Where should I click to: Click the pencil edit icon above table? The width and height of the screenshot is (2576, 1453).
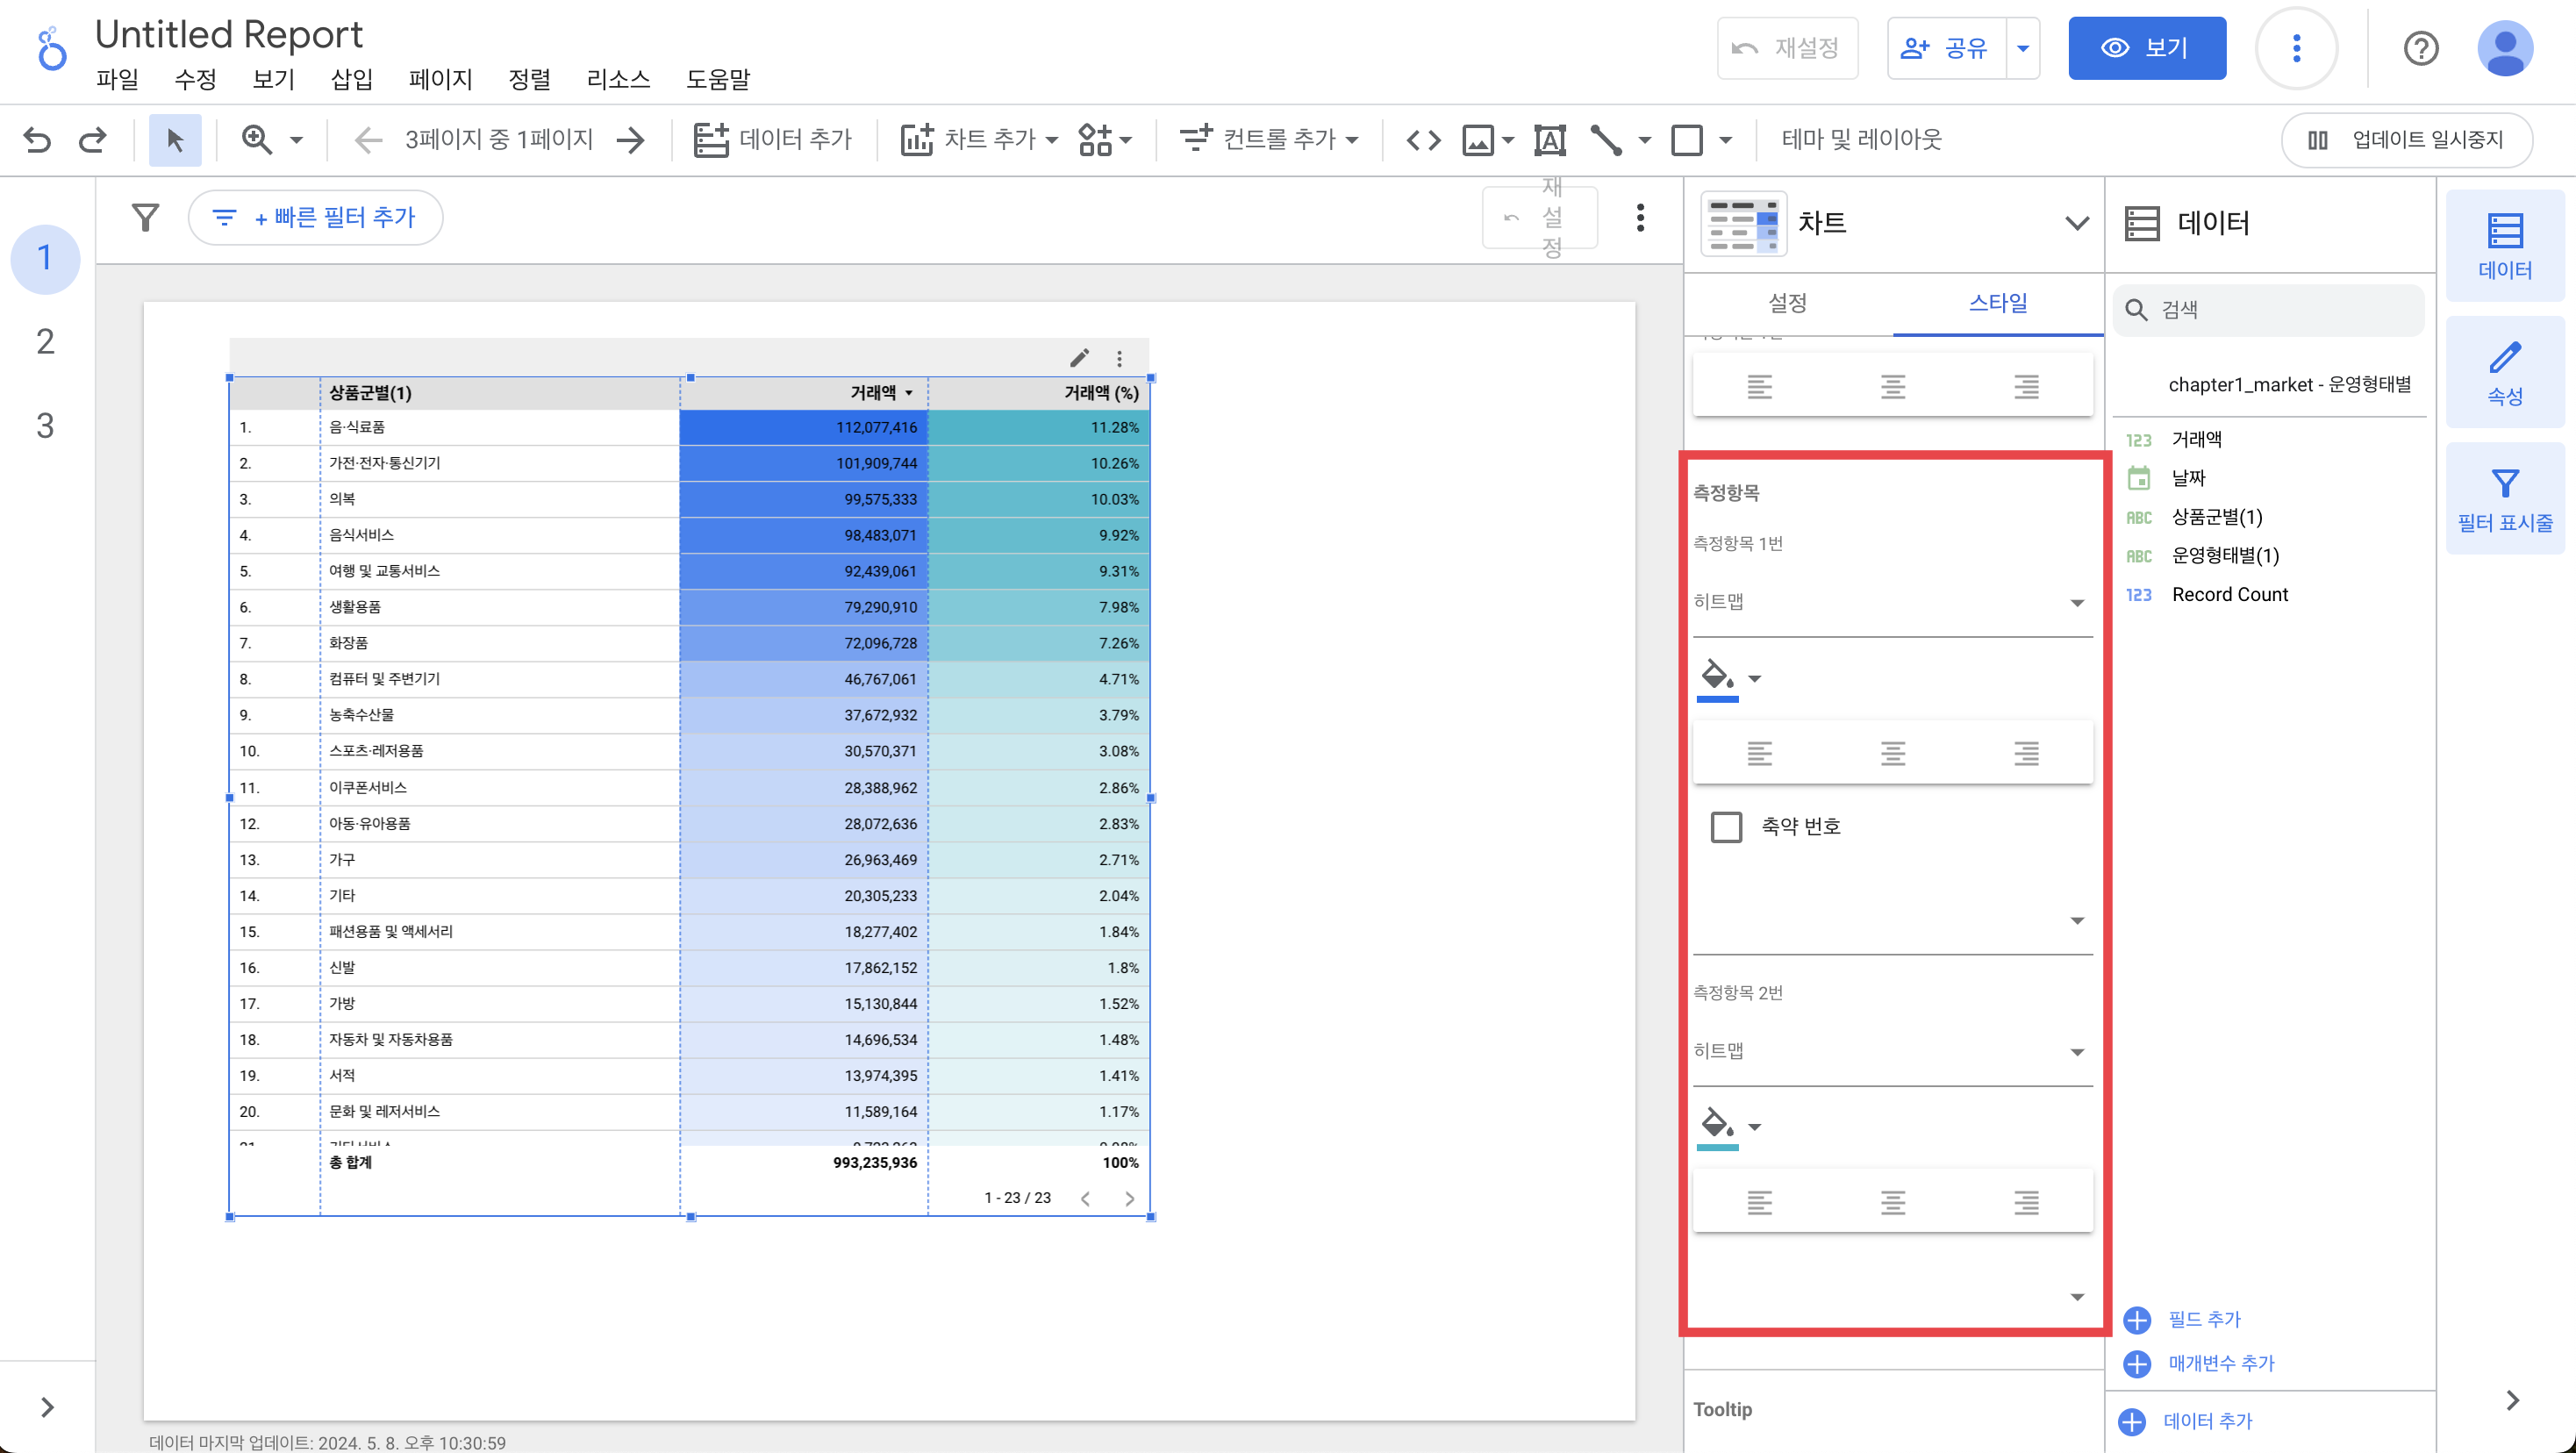(1079, 358)
